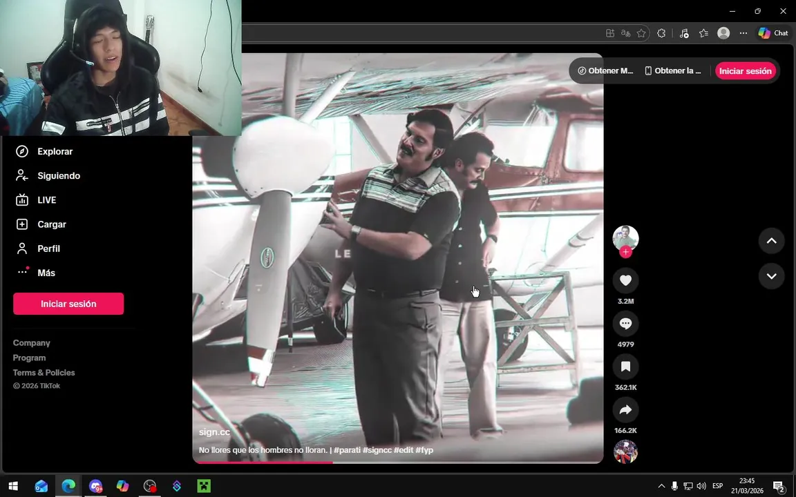Open the Outlook mail taskbar icon
Image resolution: width=796 pixels, height=497 pixels.
tap(41, 486)
